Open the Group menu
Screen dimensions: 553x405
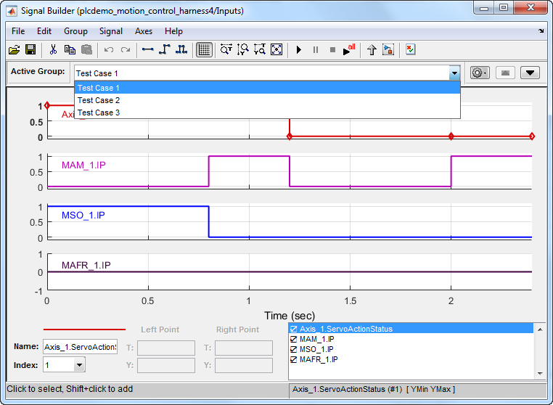click(75, 31)
